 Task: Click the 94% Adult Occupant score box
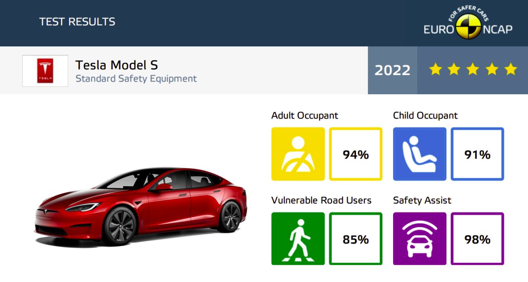click(356, 154)
